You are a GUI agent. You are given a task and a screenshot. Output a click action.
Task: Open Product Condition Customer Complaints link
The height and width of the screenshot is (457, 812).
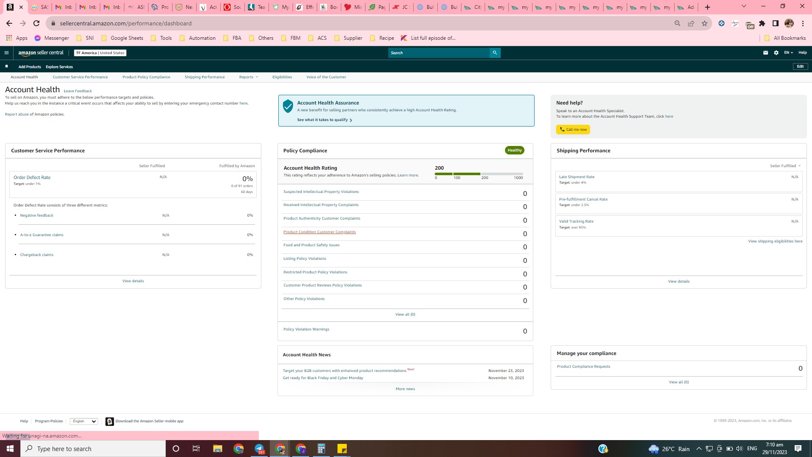pos(320,232)
